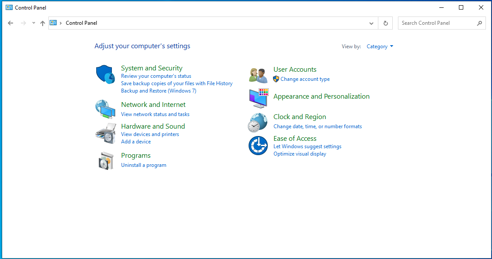Click the Control Panel icon in address bar
Image resolution: width=492 pixels, height=259 pixels.
[54, 23]
